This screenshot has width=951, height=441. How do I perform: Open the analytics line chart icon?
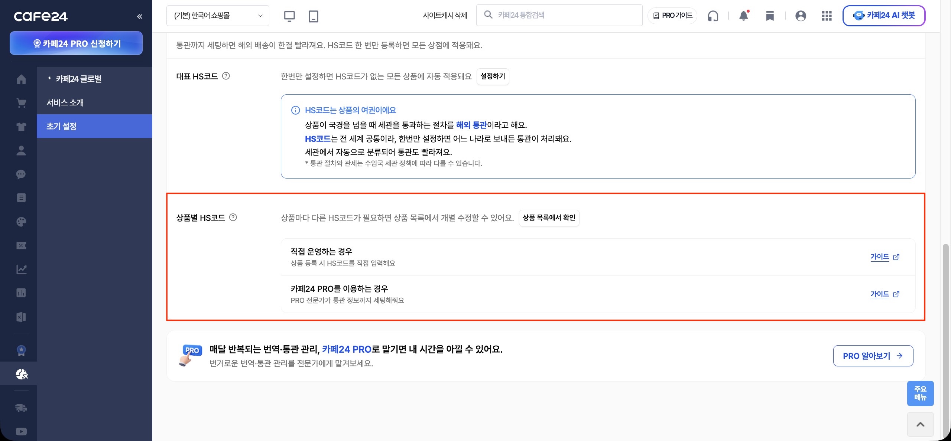coord(21,269)
